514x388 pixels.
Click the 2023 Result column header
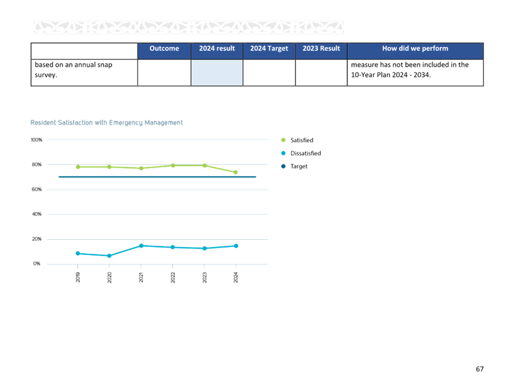coord(321,51)
